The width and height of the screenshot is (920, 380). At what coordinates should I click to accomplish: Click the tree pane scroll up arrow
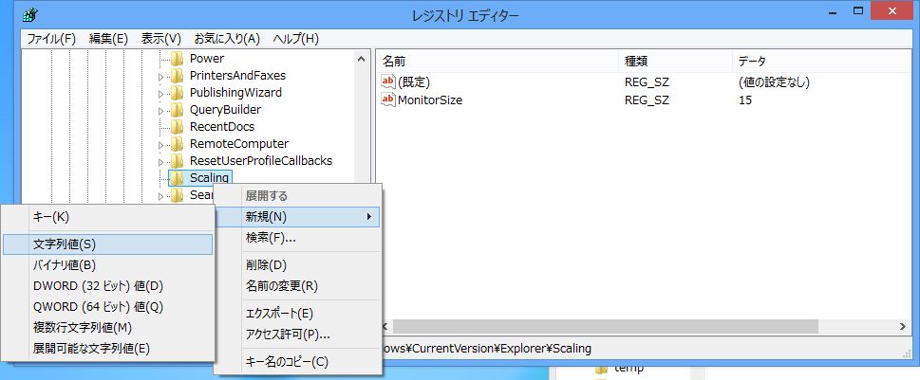pos(362,59)
